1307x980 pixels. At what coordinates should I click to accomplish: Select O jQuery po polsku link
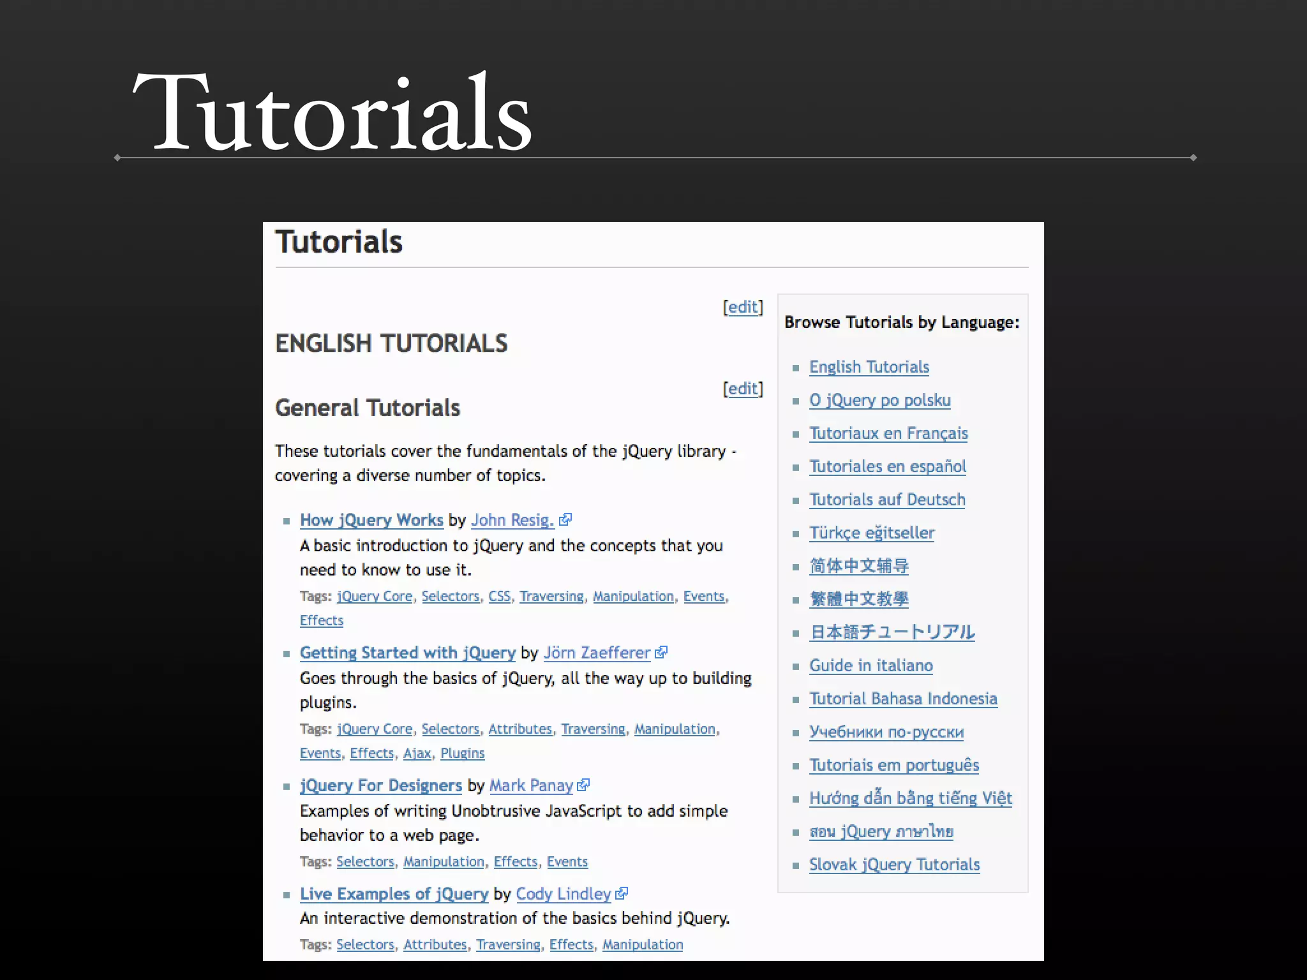pos(880,401)
